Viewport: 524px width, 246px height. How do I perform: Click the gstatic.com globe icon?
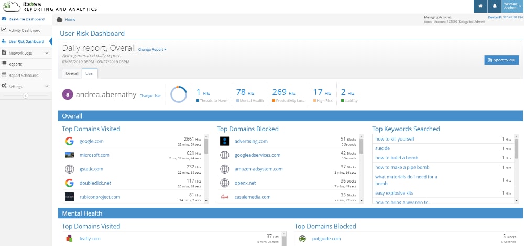[70, 169]
